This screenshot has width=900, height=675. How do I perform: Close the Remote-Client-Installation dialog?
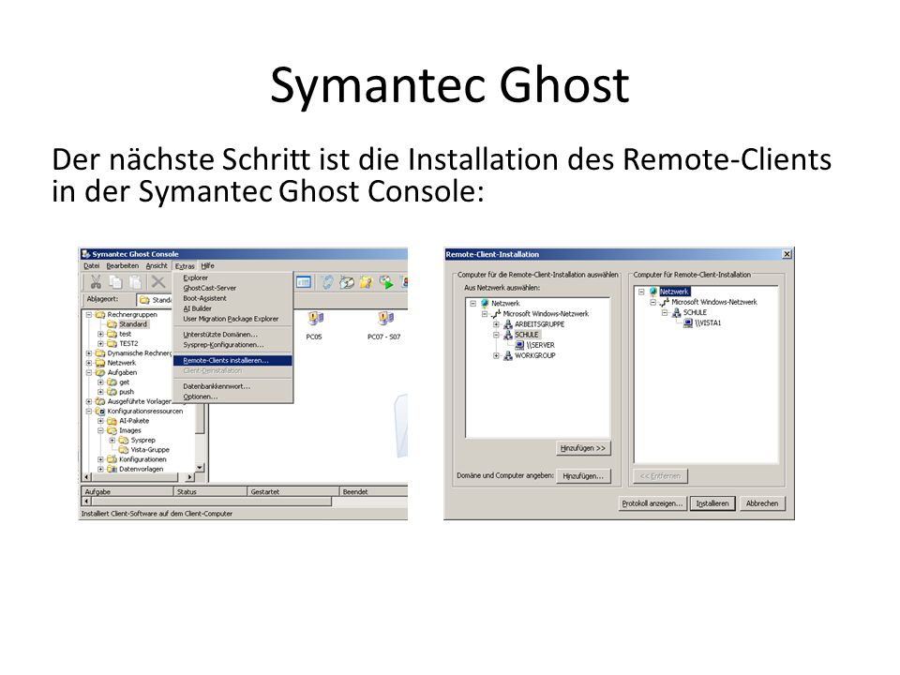pos(787,254)
